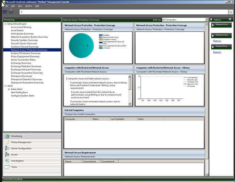Image resolution: width=235 pixels, height=182 pixels.
Task: Switch to the Server Configuration view
Action: click(32, 148)
